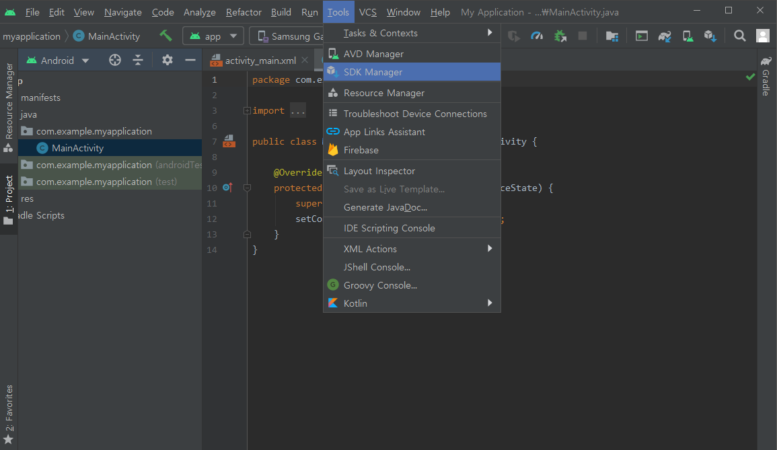Open the Help menu

[x=440, y=12]
